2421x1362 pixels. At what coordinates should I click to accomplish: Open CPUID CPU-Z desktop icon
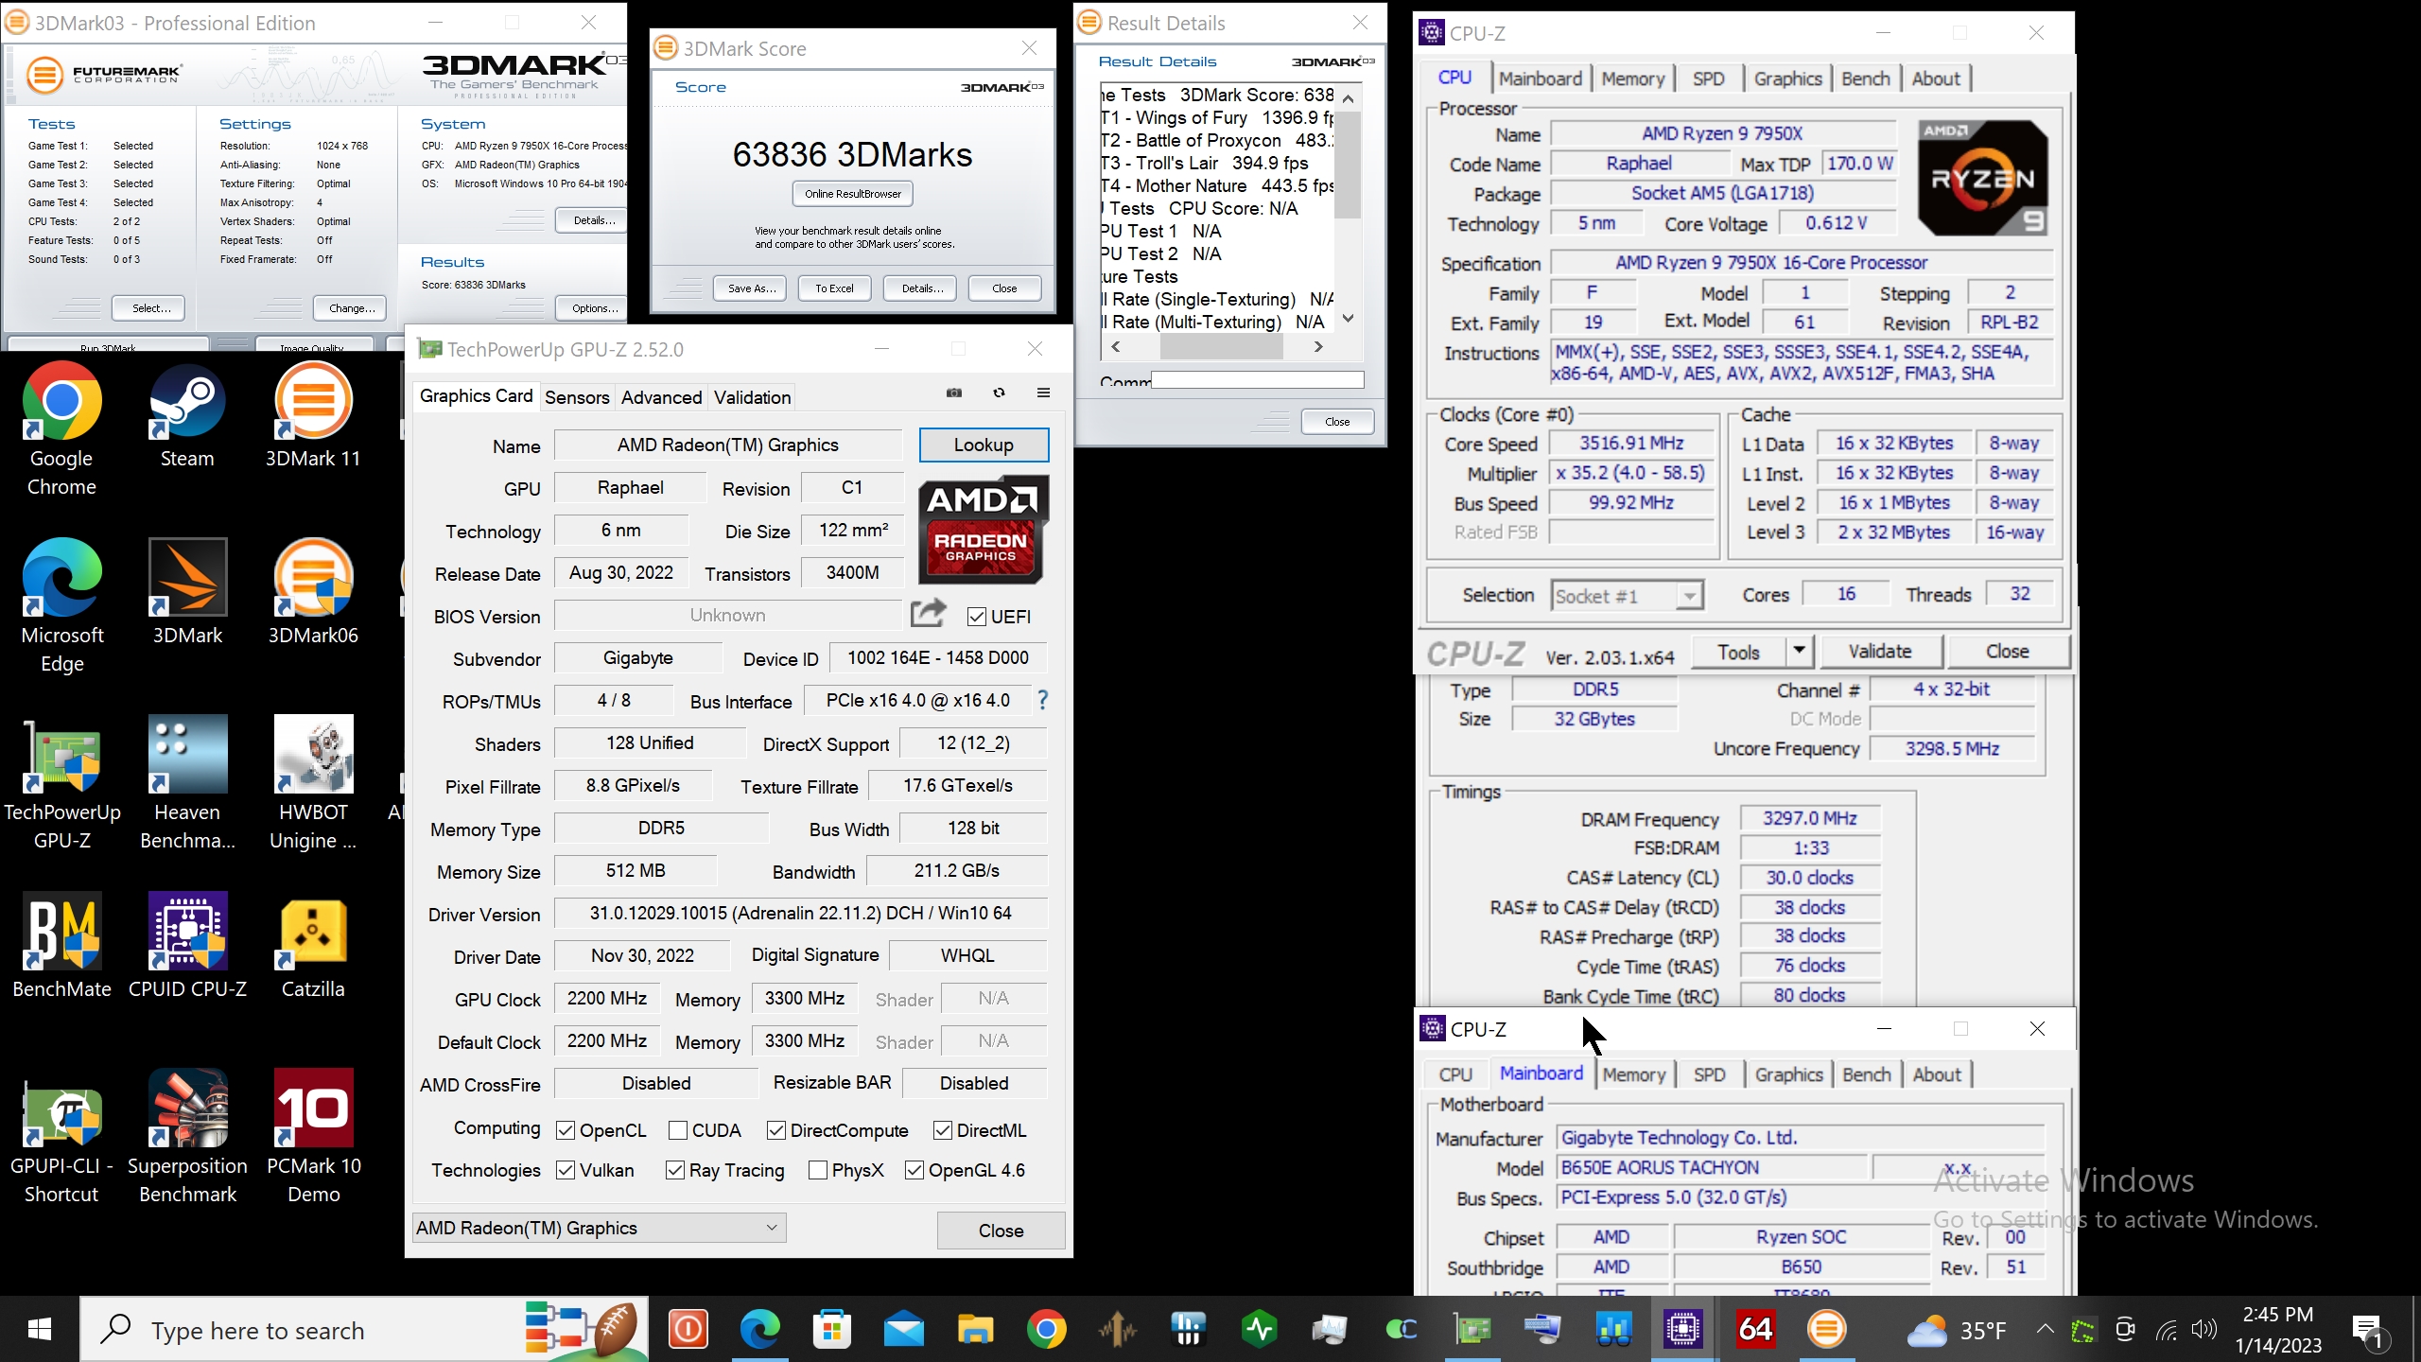(187, 946)
